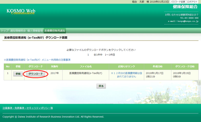Viewport: 201px width, 122px height.
Task: Click the 2017年 target year cell
Action: (55, 75)
